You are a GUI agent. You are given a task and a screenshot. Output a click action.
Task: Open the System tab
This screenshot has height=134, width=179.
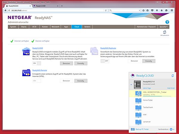[13, 27]
